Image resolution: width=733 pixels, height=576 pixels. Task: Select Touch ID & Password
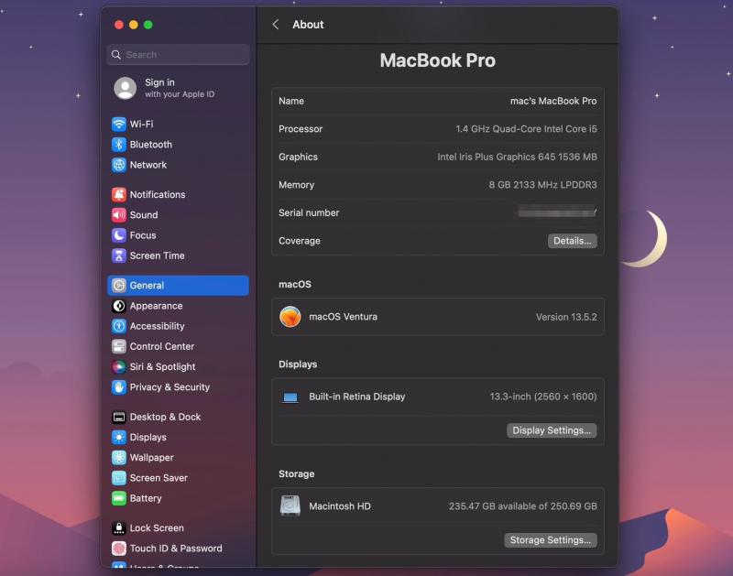click(x=178, y=548)
